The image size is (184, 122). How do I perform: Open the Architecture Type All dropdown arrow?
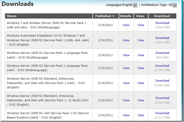coord(175,5)
